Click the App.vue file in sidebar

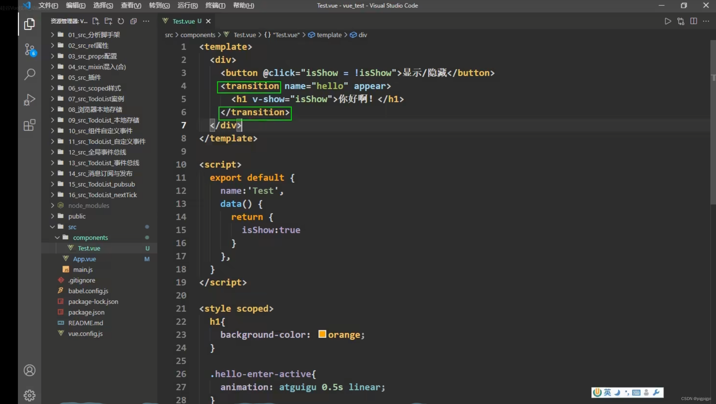click(84, 259)
